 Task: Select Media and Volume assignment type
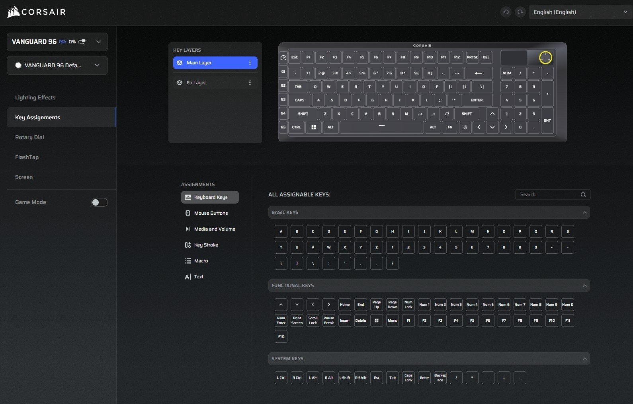[210, 229]
